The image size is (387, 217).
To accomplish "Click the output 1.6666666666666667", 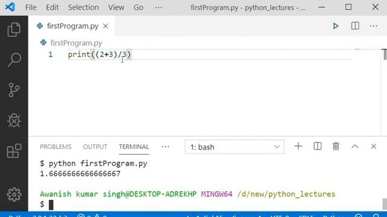I will click(80, 174).
